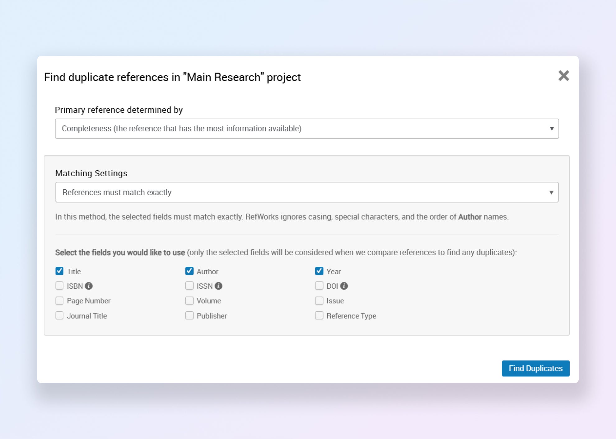Click the Find Duplicates button
The image size is (616, 439).
pos(535,368)
